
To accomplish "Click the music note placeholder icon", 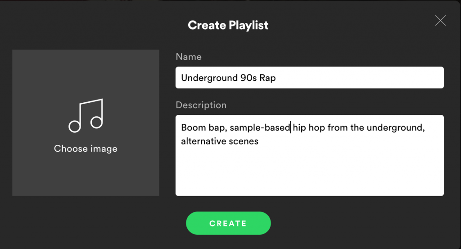I will 86,115.
